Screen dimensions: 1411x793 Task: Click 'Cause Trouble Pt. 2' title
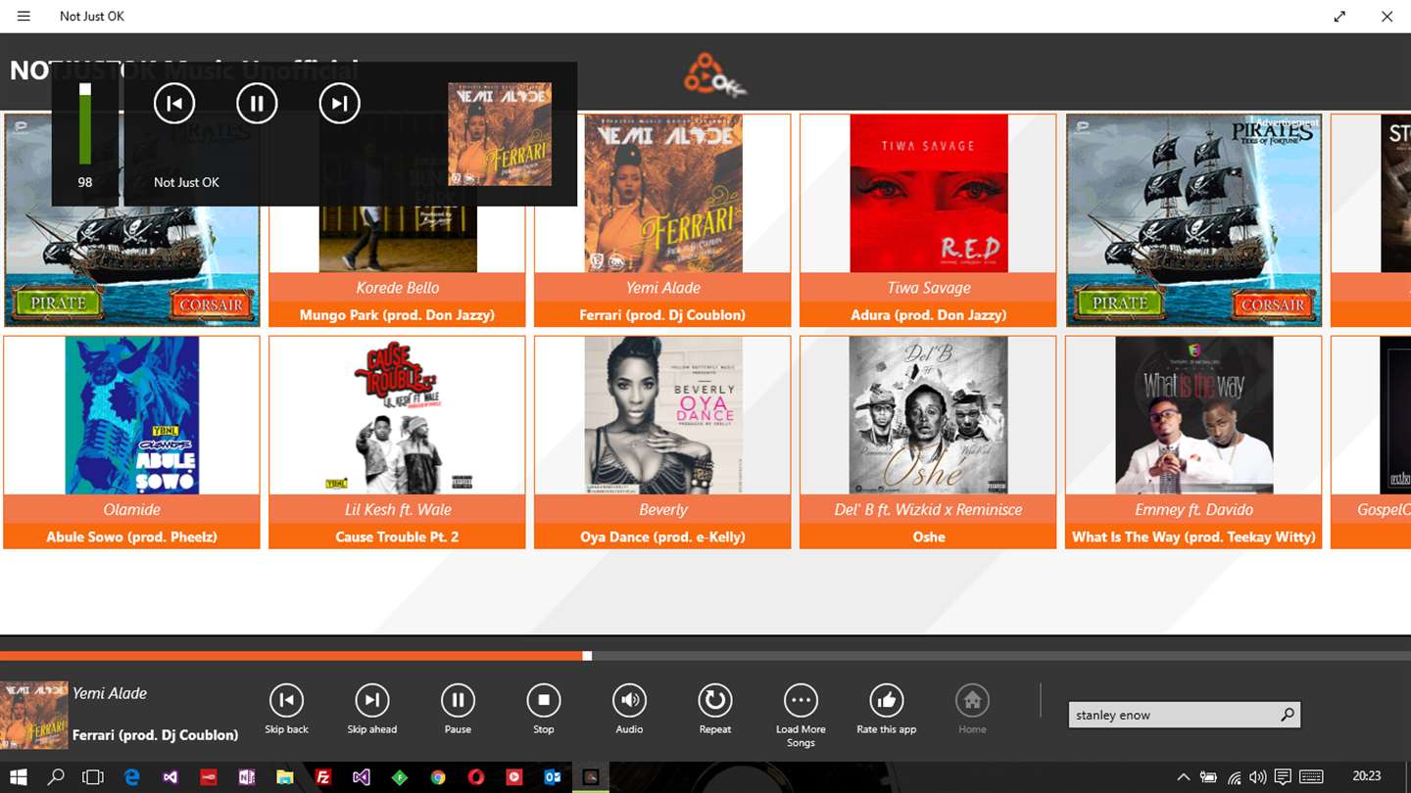click(x=397, y=536)
